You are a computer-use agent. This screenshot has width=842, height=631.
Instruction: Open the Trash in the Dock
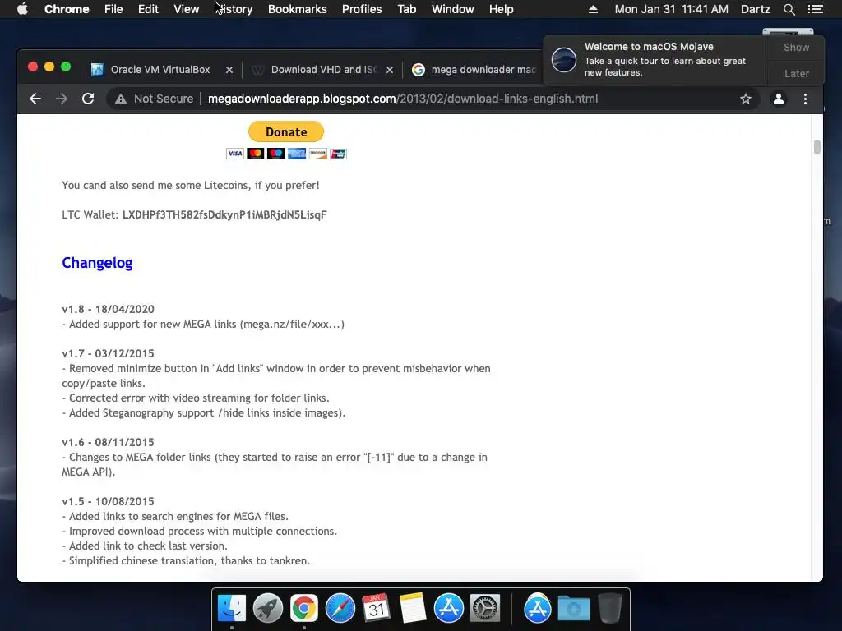click(x=609, y=609)
